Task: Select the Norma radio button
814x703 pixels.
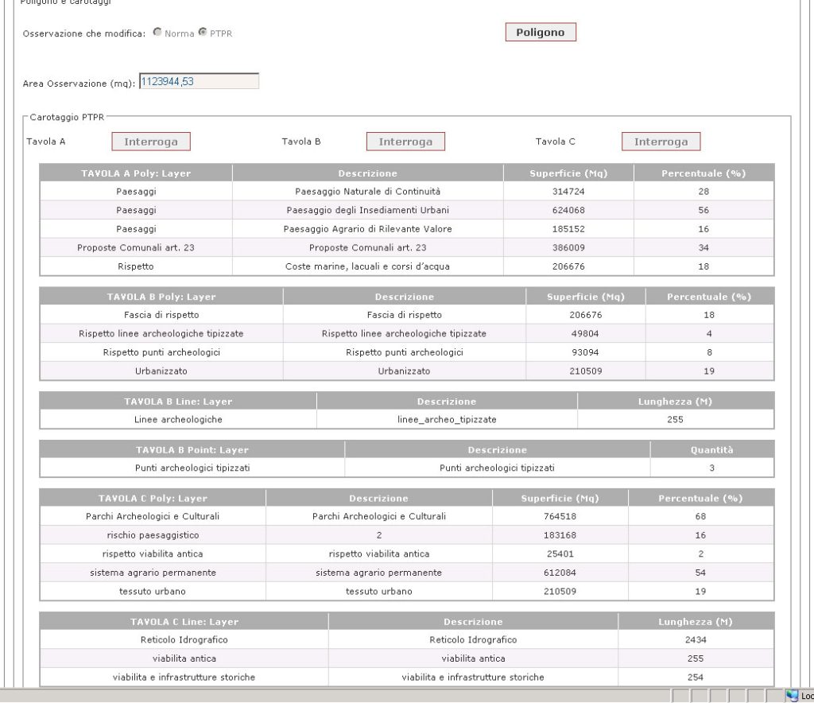Action: pyautogui.click(x=158, y=33)
